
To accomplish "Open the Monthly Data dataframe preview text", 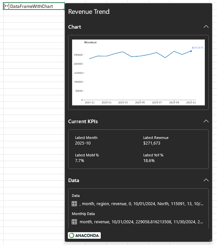I will 142,222.
